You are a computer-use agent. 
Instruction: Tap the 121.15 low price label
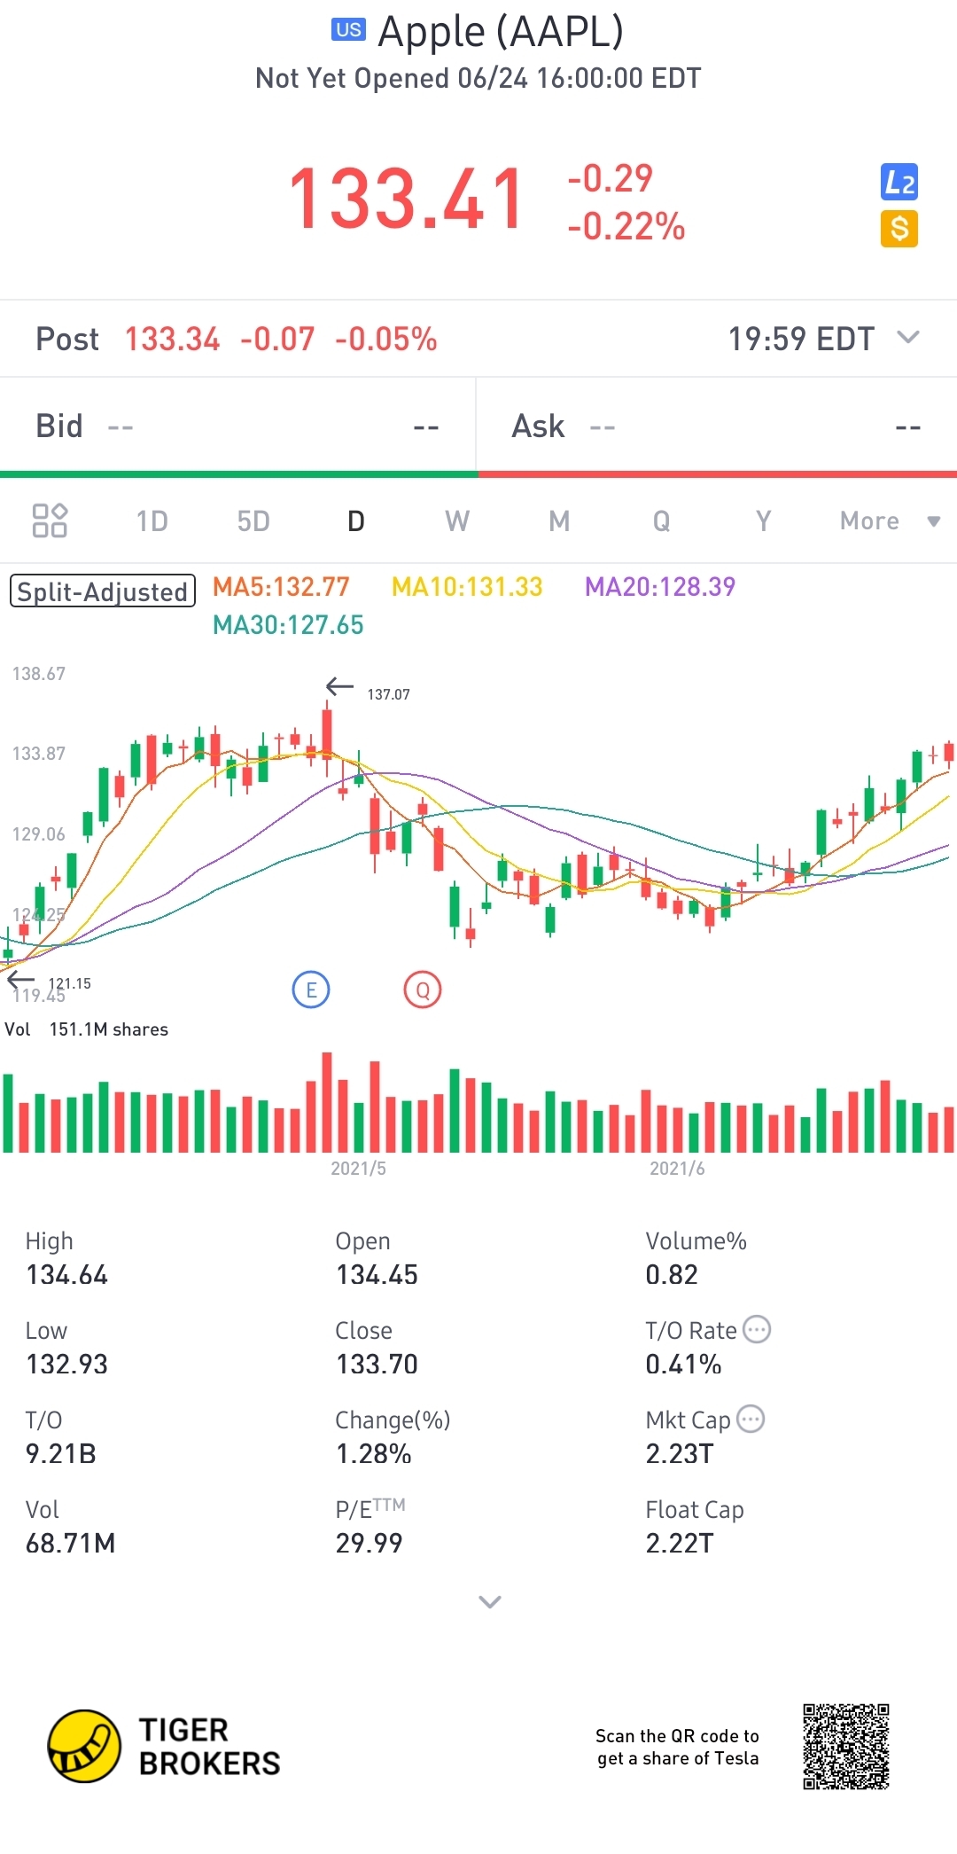(x=70, y=983)
